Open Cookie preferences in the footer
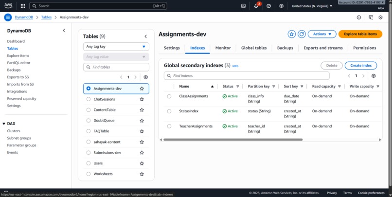Screen dimensions: 392x197 point(371,193)
